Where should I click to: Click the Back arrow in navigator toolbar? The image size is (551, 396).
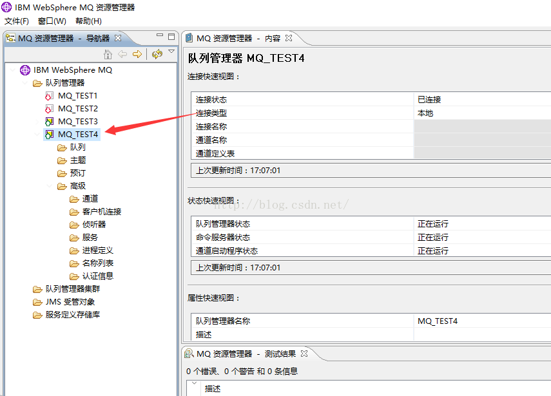click(x=122, y=54)
